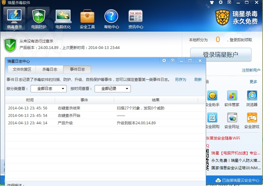Open the 电脑防护 shield umbrella section

(39, 18)
